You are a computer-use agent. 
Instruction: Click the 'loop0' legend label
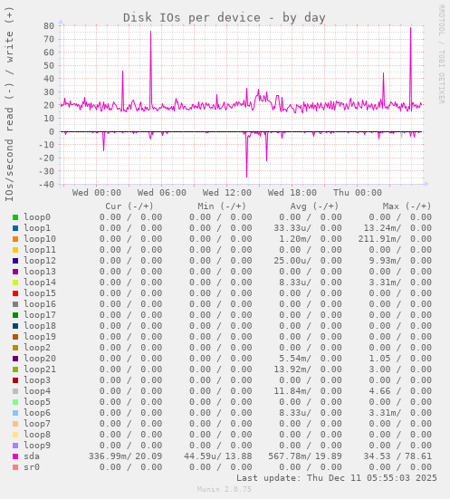[37, 217]
